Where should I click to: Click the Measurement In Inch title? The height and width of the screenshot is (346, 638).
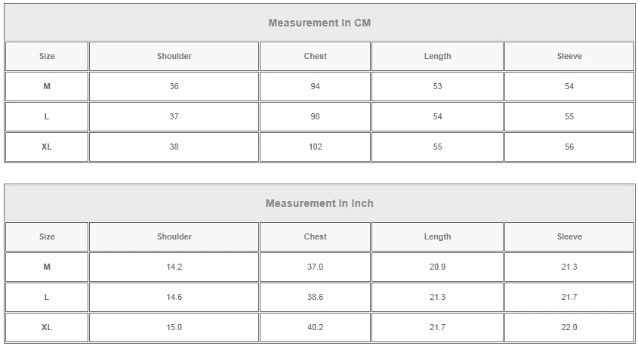(319, 203)
